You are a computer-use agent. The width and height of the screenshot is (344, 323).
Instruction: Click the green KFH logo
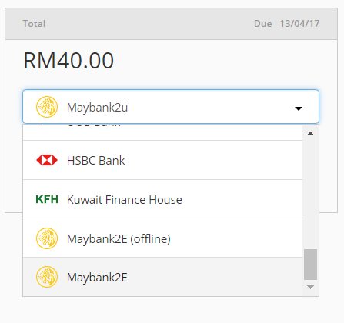click(47, 199)
